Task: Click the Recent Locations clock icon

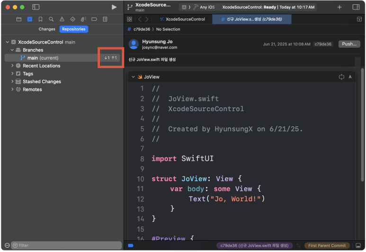Action: pyautogui.click(x=18, y=66)
